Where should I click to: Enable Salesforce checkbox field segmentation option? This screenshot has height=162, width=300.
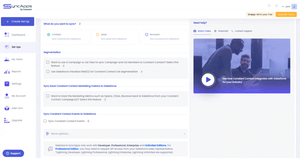coord(48,71)
